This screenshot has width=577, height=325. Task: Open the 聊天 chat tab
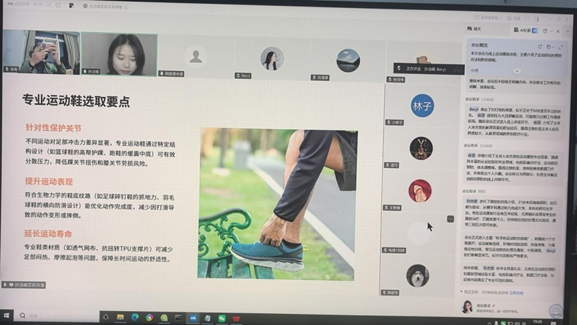pyautogui.click(x=475, y=29)
